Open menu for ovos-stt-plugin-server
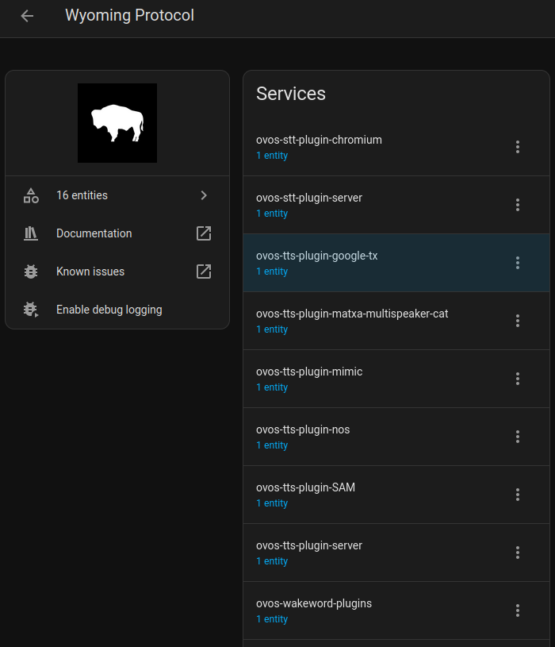The height and width of the screenshot is (647, 555). click(518, 205)
